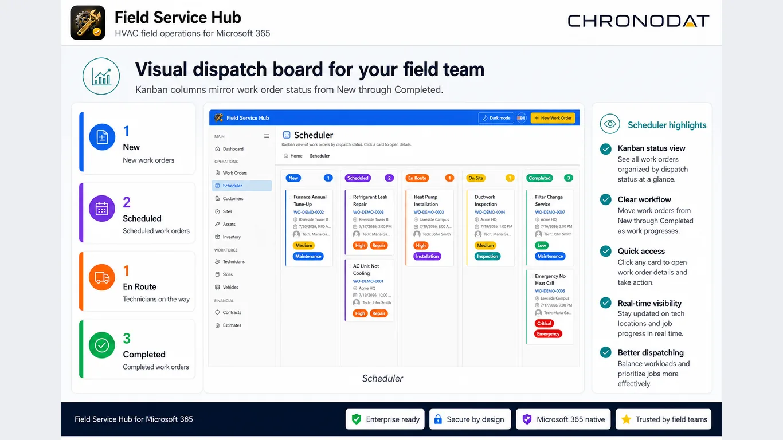Click the green shield icon in Enterprise ready badge
This screenshot has width=783, height=440.
[356, 419]
